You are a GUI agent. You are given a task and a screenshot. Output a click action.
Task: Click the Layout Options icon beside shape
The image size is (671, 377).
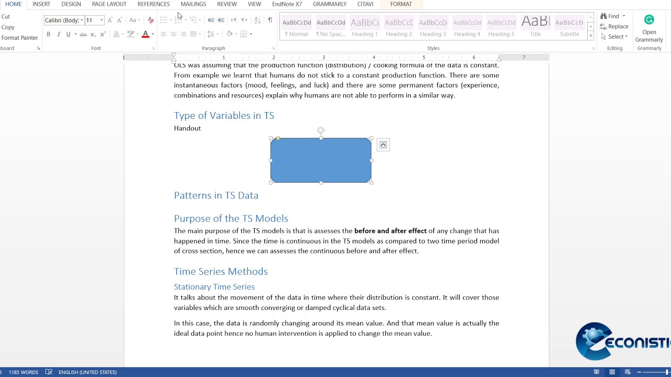[x=383, y=145]
